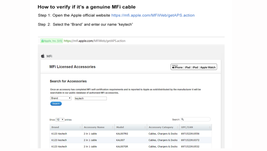This screenshot has height=151, width=267.
Task: Sort table by Brand column arrows
Action: point(80,127)
